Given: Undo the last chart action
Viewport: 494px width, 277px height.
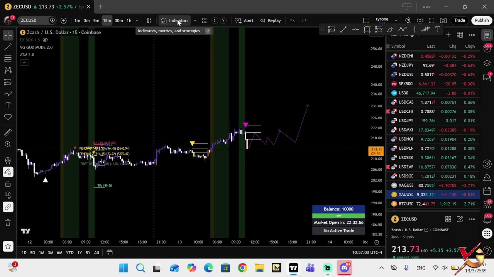Looking at the screenshot, I should point(292,20).
